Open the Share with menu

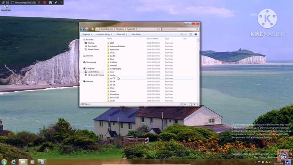(122, 34)
